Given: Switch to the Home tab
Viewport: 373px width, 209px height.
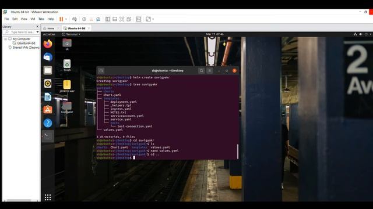Looking at the screenshot, I should point(51,28).
